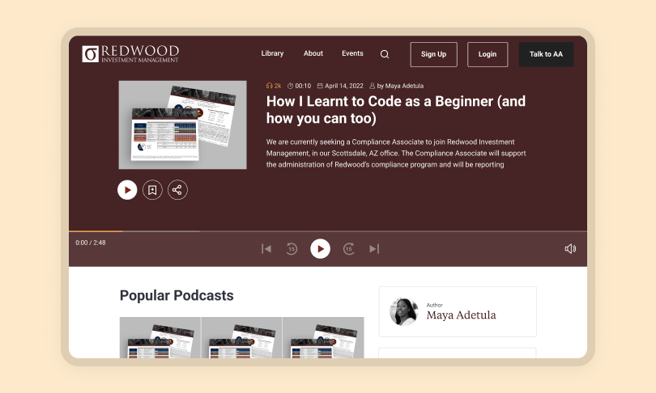Open the search icon in the navbar
Image resolution: width=656 pixels, height=393 pixels.
point(385,54)
